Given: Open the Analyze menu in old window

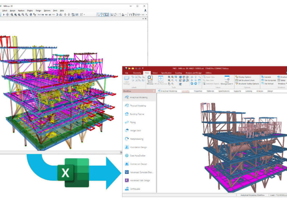Looking at the screenshot, I should (21, 10).
